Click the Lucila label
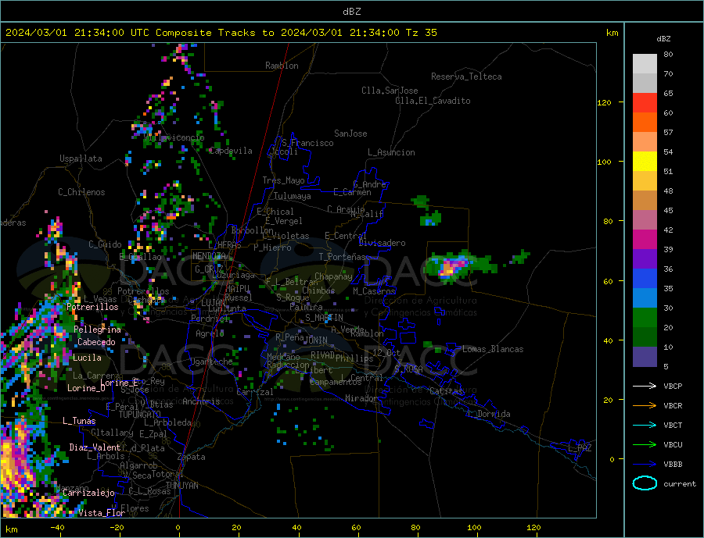The width and height of the screenshot is (704, 538). [x=87, y=358]
